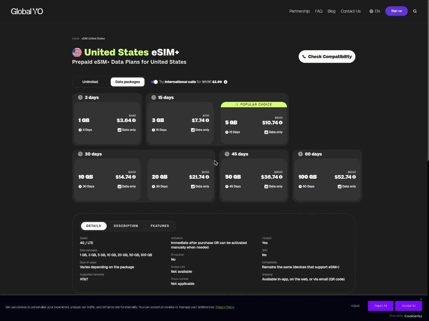The height and width of the screenshot is (321, 429).
Task: Go to Home via breadcrumb
Action: coord(76,38)
